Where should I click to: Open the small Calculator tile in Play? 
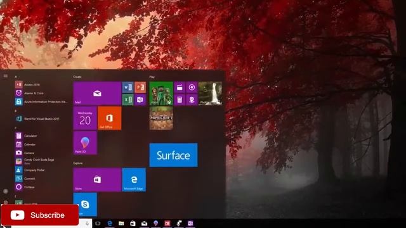tap(180, 99)
